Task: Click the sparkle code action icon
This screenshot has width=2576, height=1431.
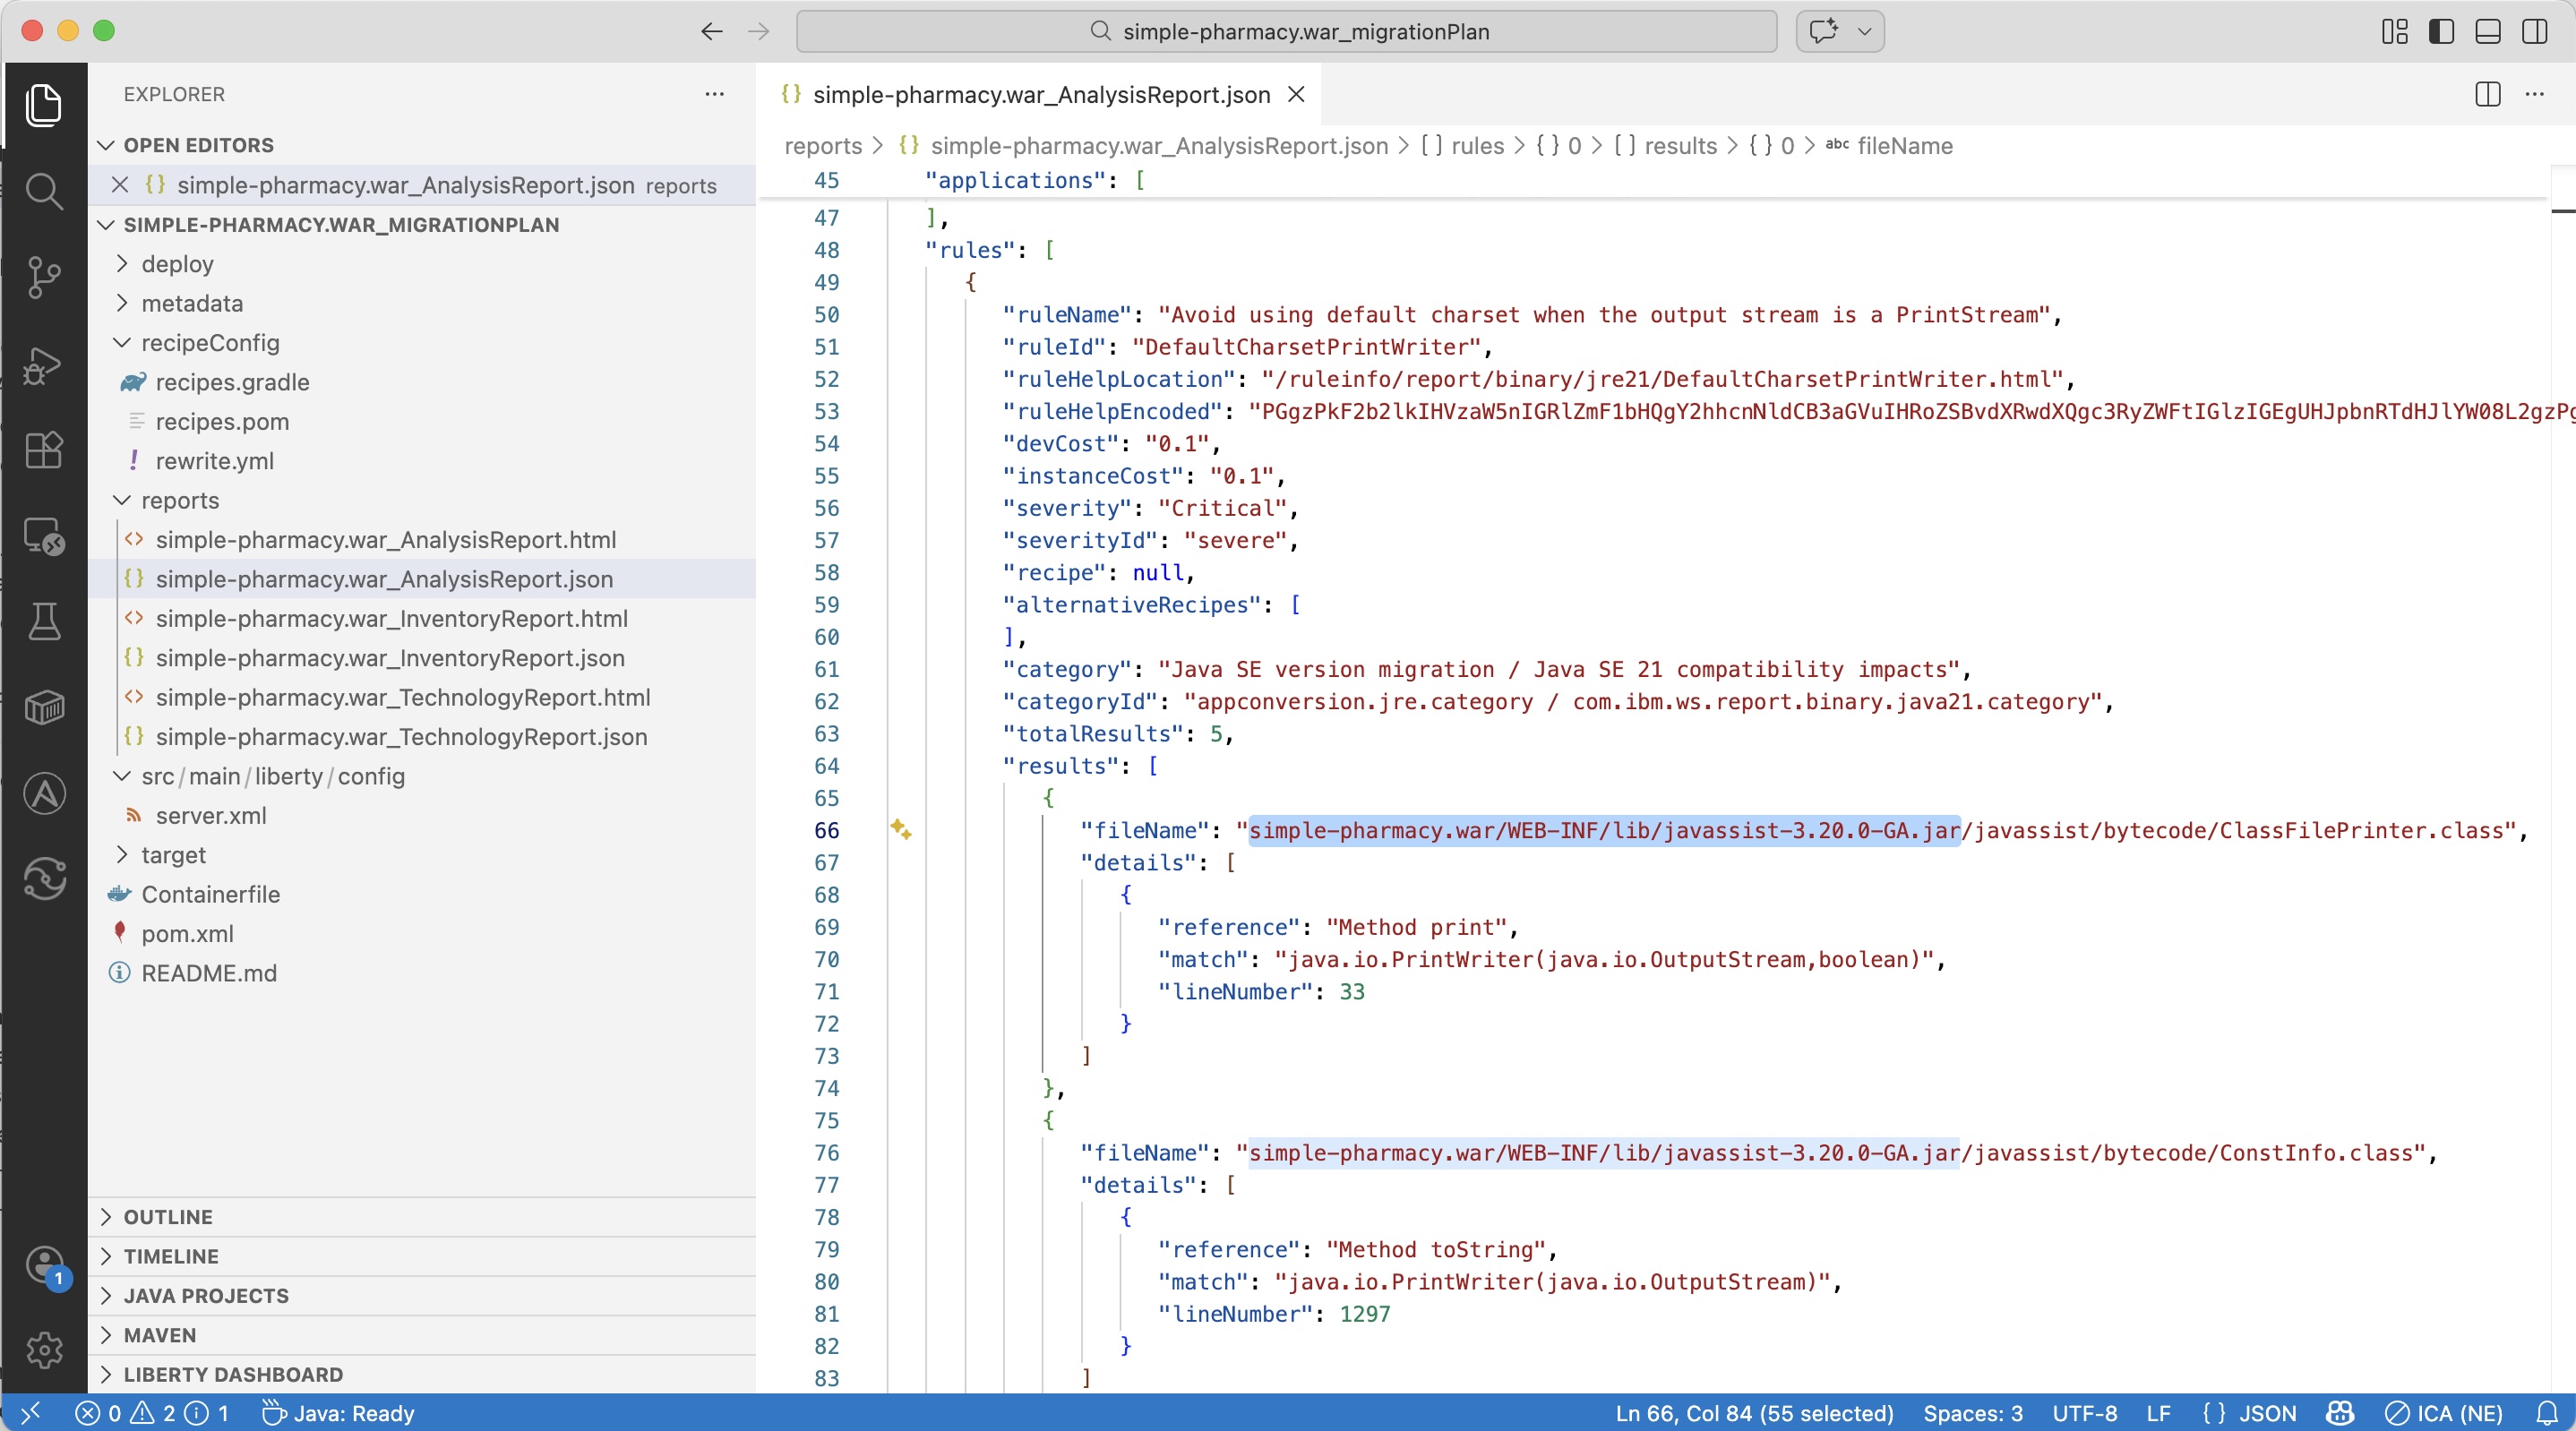Action: pos(900,829)
